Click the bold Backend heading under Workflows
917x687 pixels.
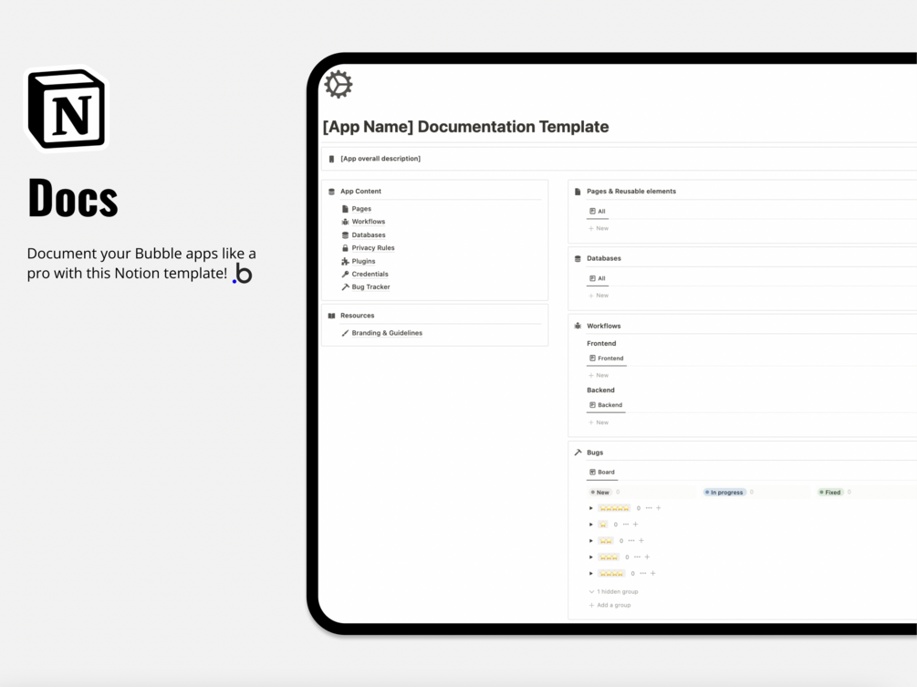coord(600,390)
